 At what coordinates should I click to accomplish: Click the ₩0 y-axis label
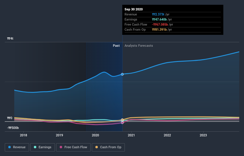tap(10, 118)
